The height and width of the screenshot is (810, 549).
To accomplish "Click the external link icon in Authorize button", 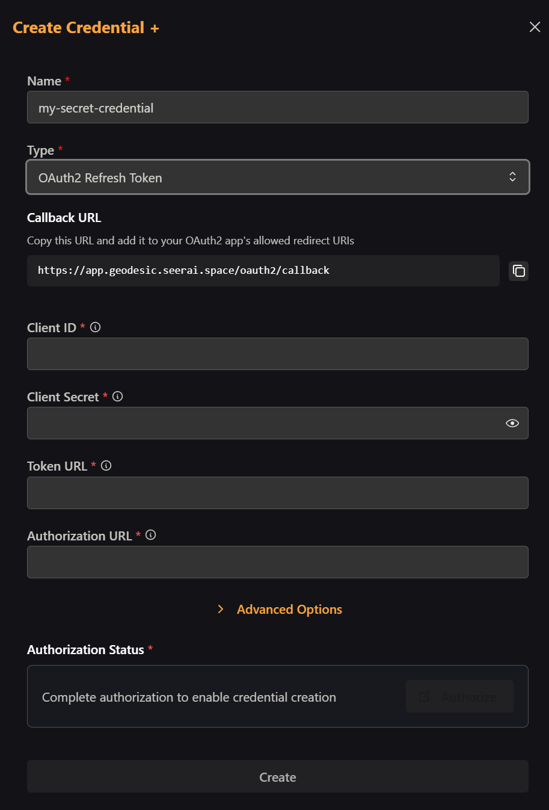I will (425, 696).
